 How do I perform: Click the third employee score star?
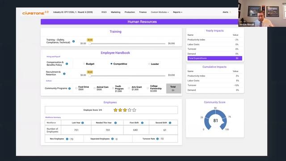[125, 110]
